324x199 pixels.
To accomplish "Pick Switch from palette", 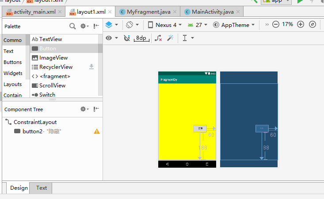I will (x=64, y=95).
